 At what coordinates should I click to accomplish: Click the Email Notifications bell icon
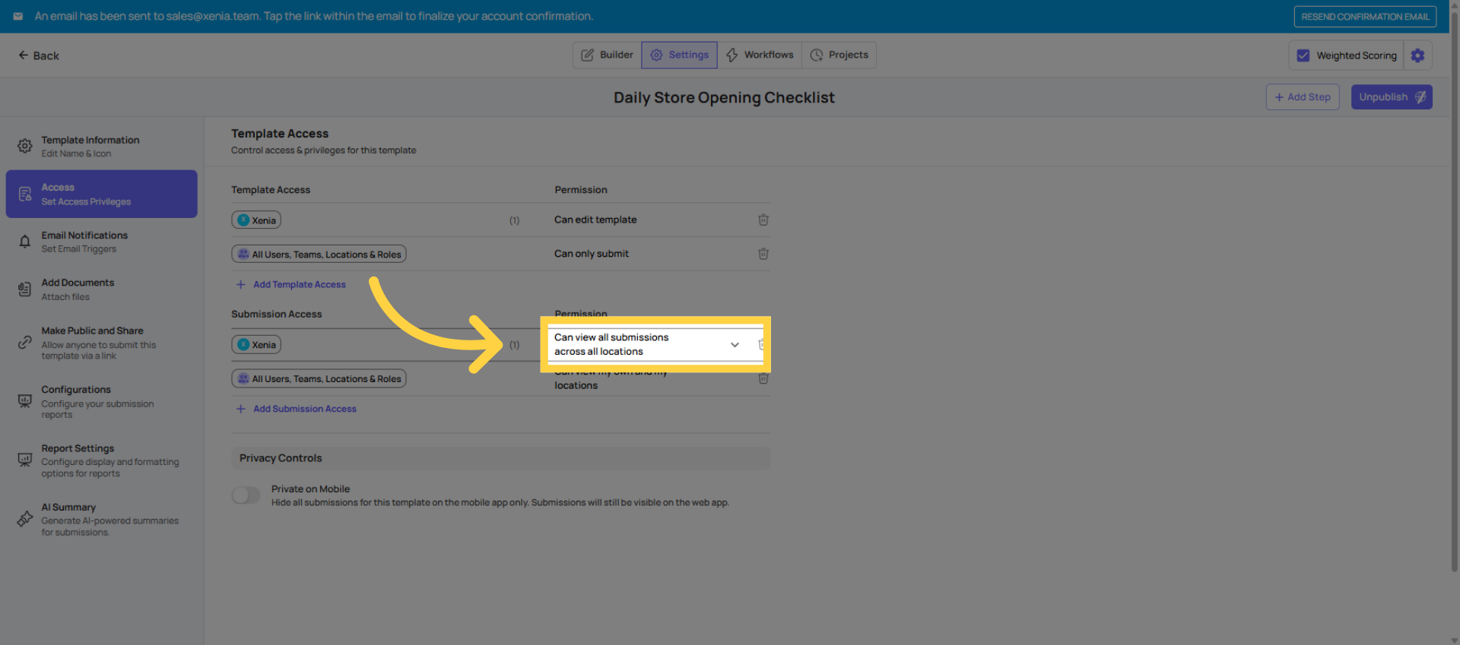pyautogui.click(x=25, y=242)
